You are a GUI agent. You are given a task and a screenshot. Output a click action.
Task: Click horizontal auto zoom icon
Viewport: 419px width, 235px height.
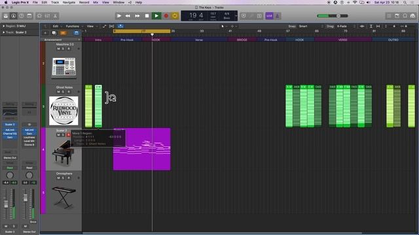[378, 26]
